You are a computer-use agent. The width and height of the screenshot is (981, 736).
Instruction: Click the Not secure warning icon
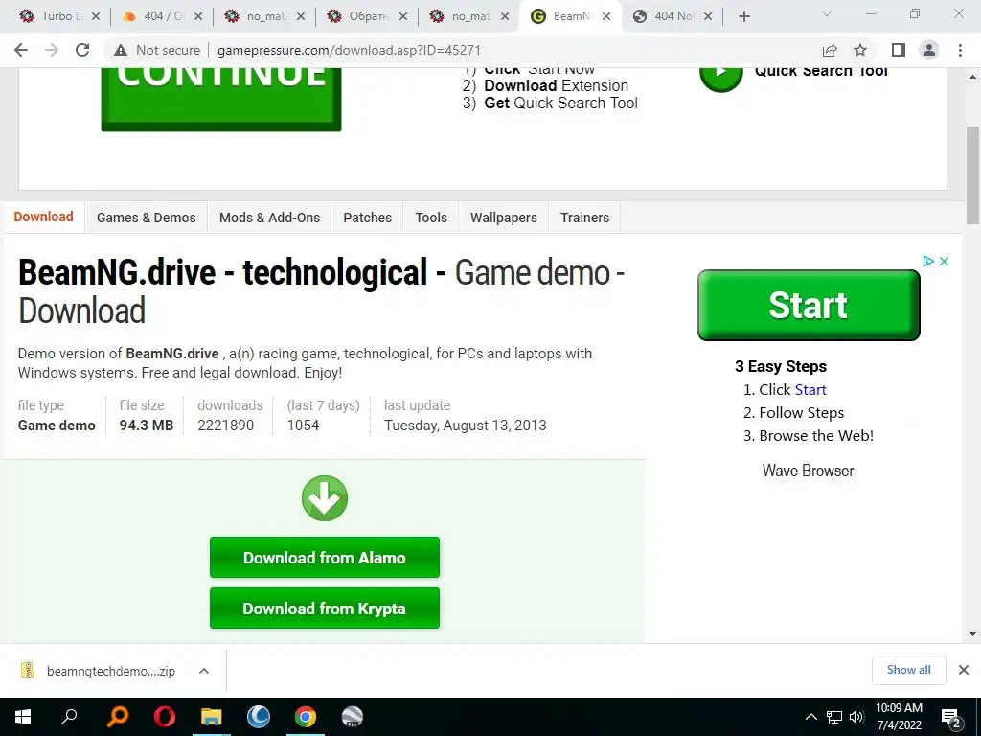tap(121, 50)
